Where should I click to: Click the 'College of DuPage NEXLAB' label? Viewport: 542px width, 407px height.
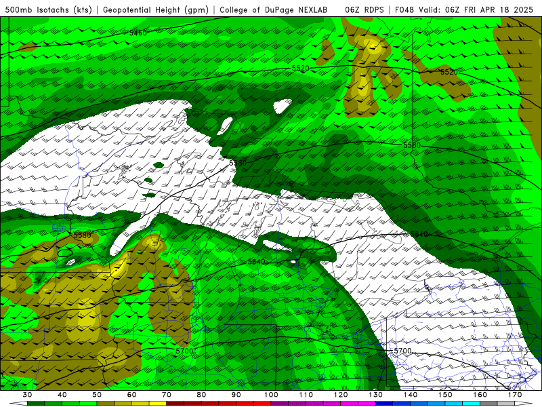pyautogui.click(x=274, y=9)
